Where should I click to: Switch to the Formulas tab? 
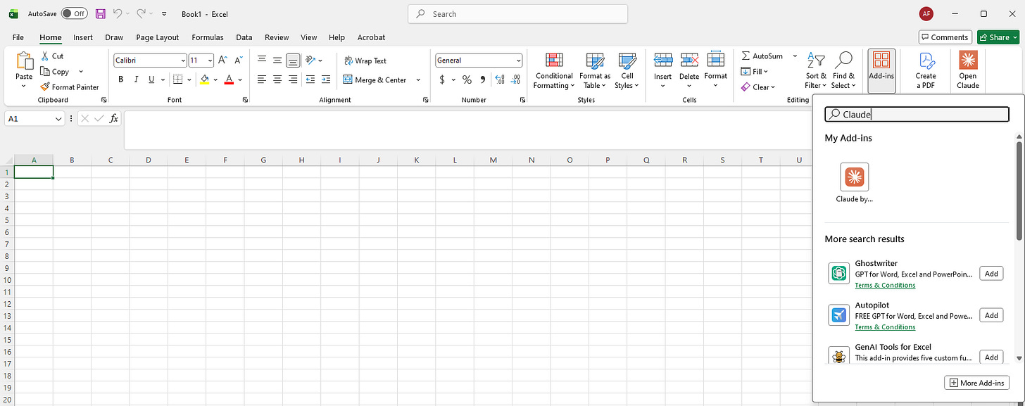click(208, 37)
